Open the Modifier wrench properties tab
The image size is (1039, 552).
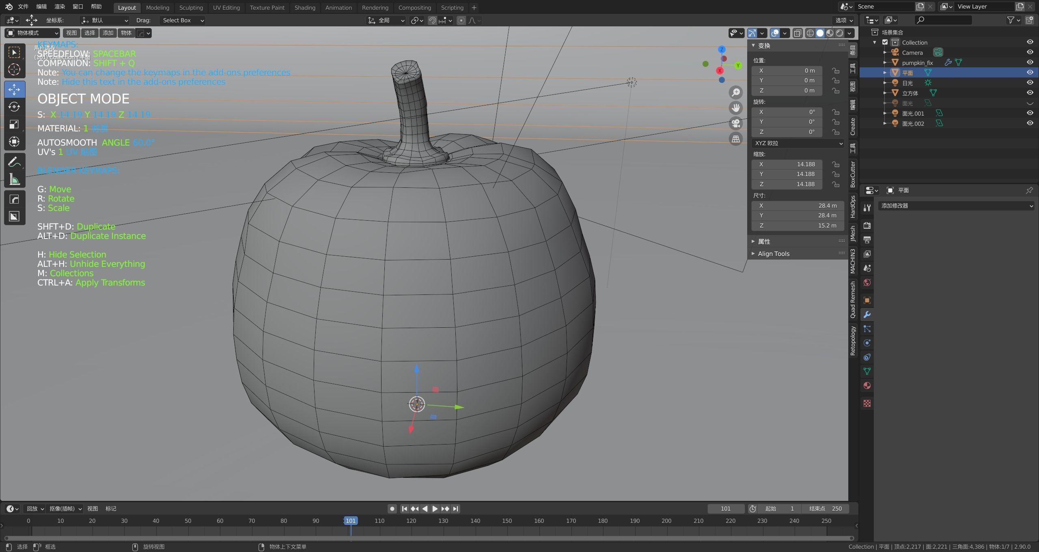867,314
